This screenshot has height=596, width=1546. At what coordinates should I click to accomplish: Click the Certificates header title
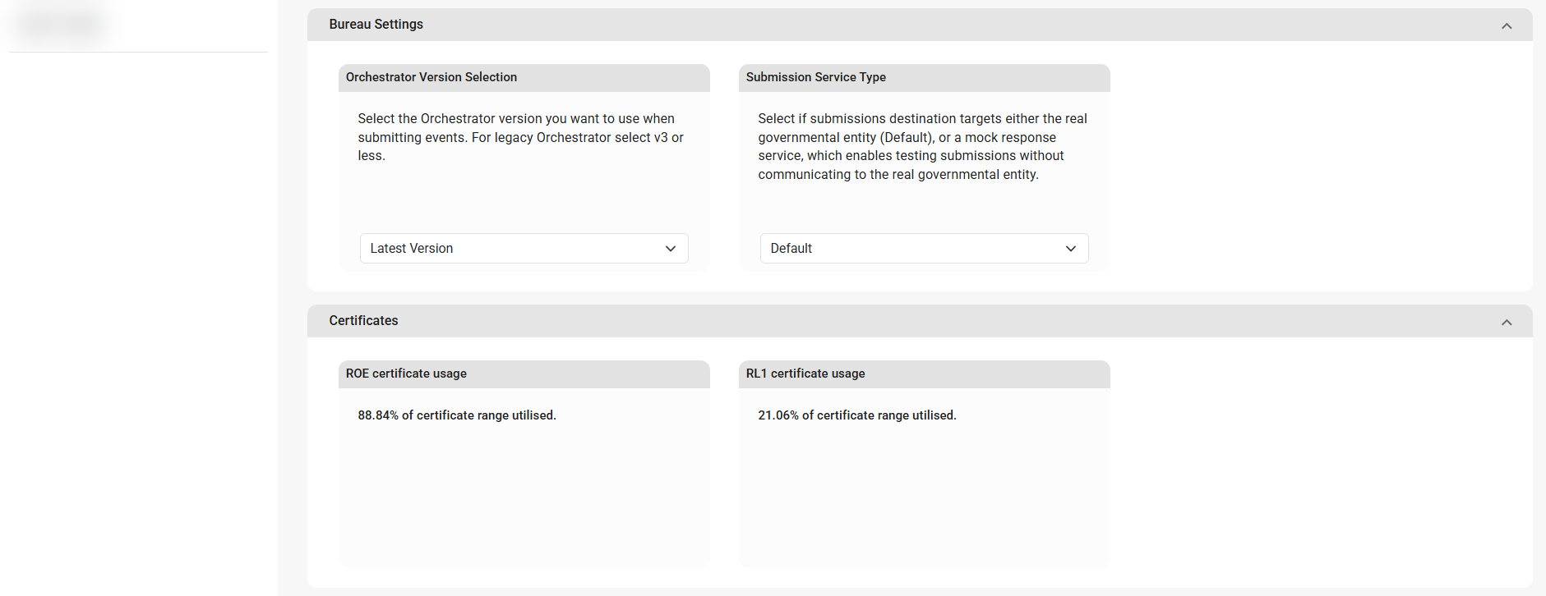click(363, 321)
